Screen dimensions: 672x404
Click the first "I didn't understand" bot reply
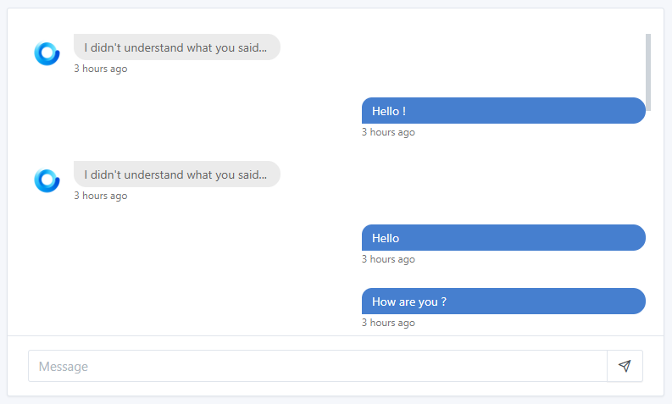point(177,47)
